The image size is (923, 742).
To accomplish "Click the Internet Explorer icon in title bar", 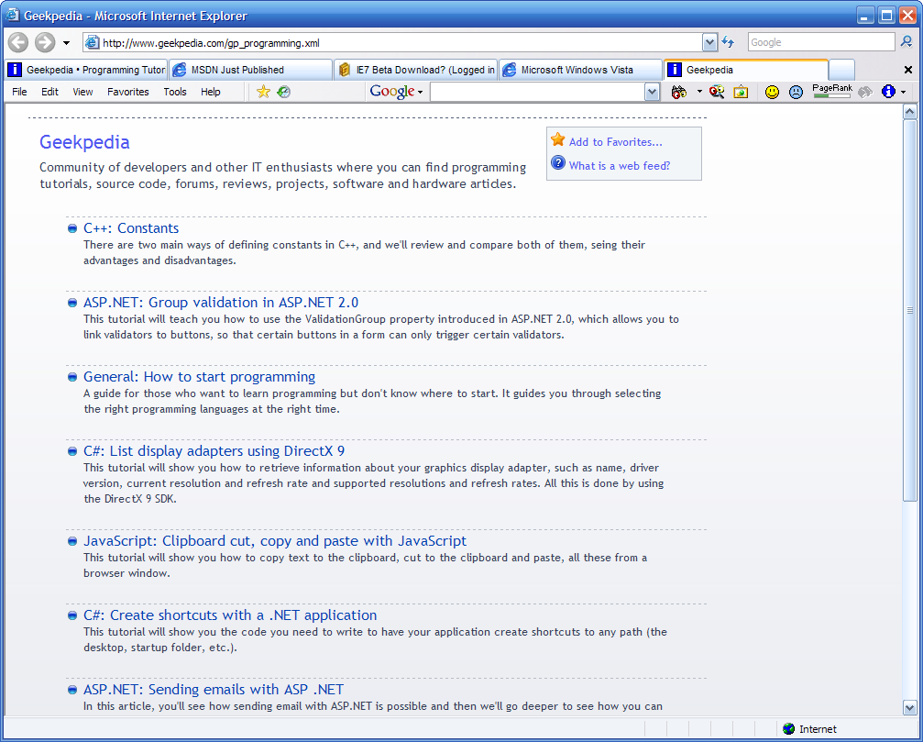I will click(x=12, y=14).
